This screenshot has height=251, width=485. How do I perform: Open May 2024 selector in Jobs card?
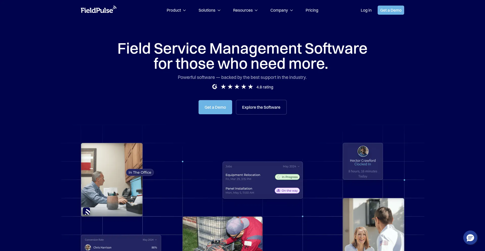291,166
